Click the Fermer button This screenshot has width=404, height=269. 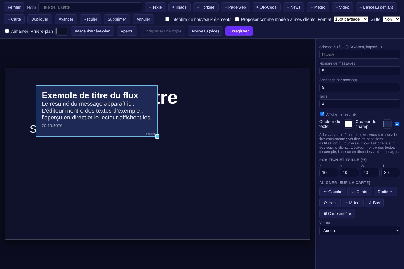coord(14,7)
